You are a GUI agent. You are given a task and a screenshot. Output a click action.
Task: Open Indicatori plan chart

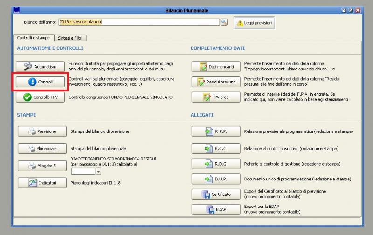point(42,183)
